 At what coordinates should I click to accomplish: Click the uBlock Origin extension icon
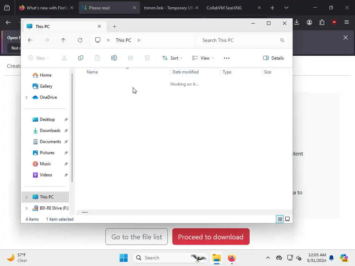point(334,22)
